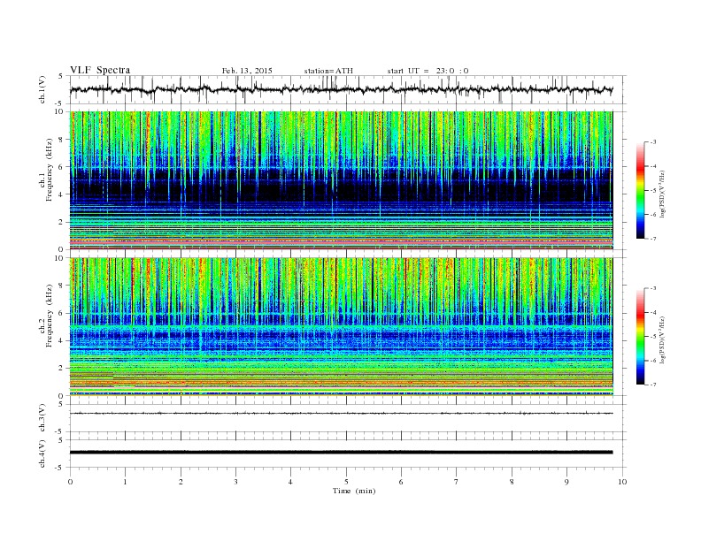
Task: Click the "-7" tick on the ch.1 color bar
Action: point(652,239)
